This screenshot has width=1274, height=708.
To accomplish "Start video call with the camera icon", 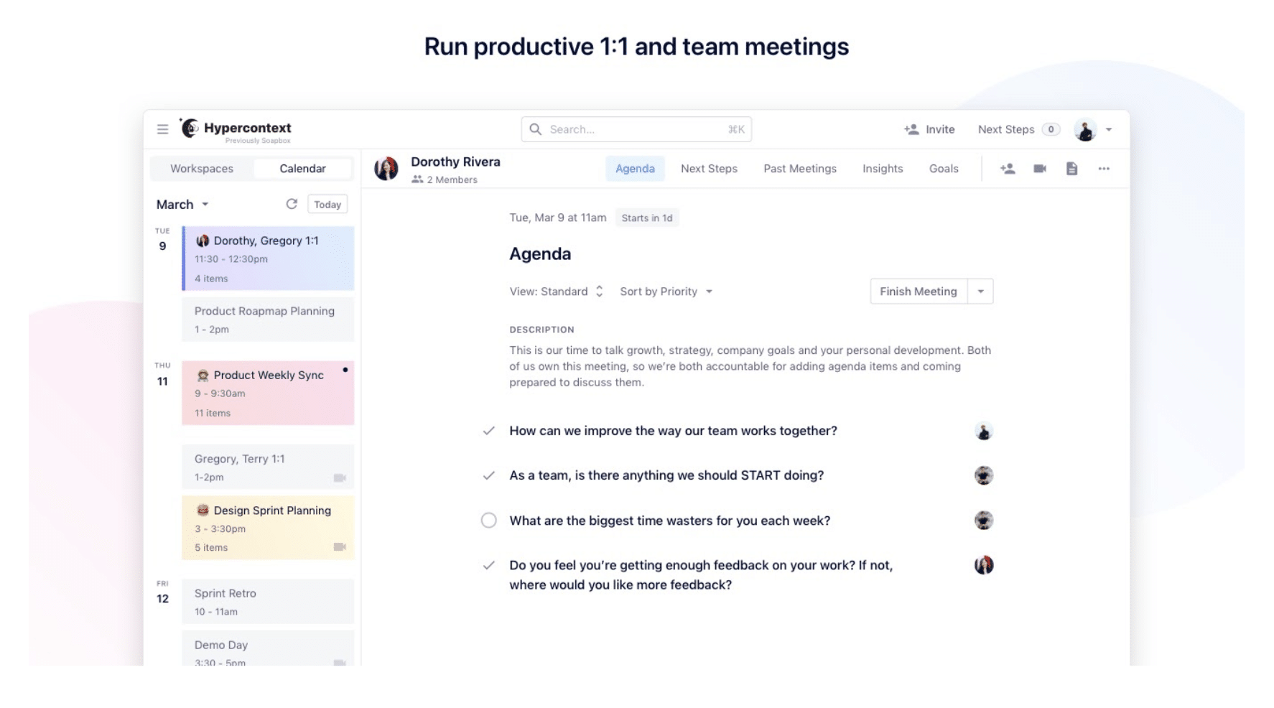I will tap(1040, 169).
